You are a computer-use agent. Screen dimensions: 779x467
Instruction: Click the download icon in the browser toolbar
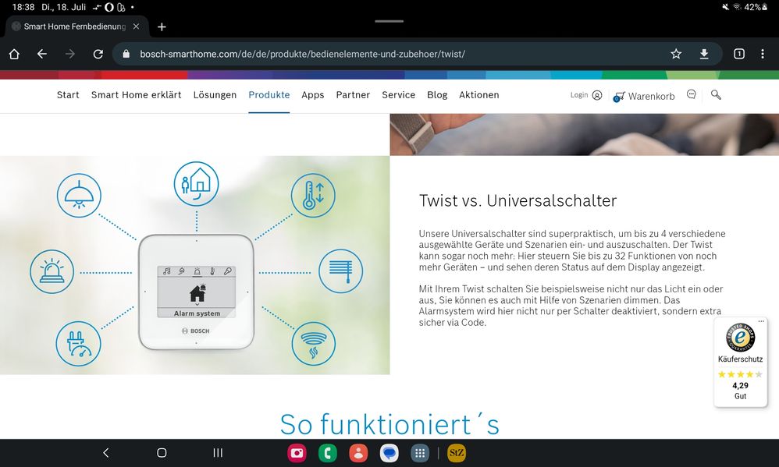[x=703, y=54]
